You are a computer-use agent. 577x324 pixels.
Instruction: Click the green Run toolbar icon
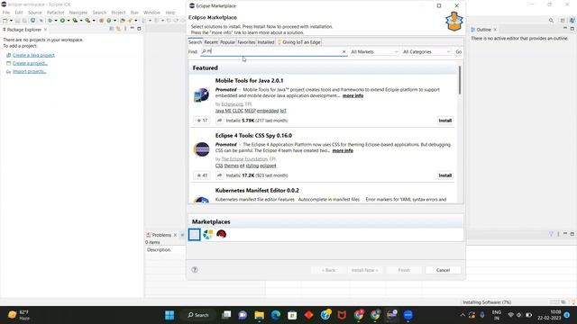tap(62, 21)
